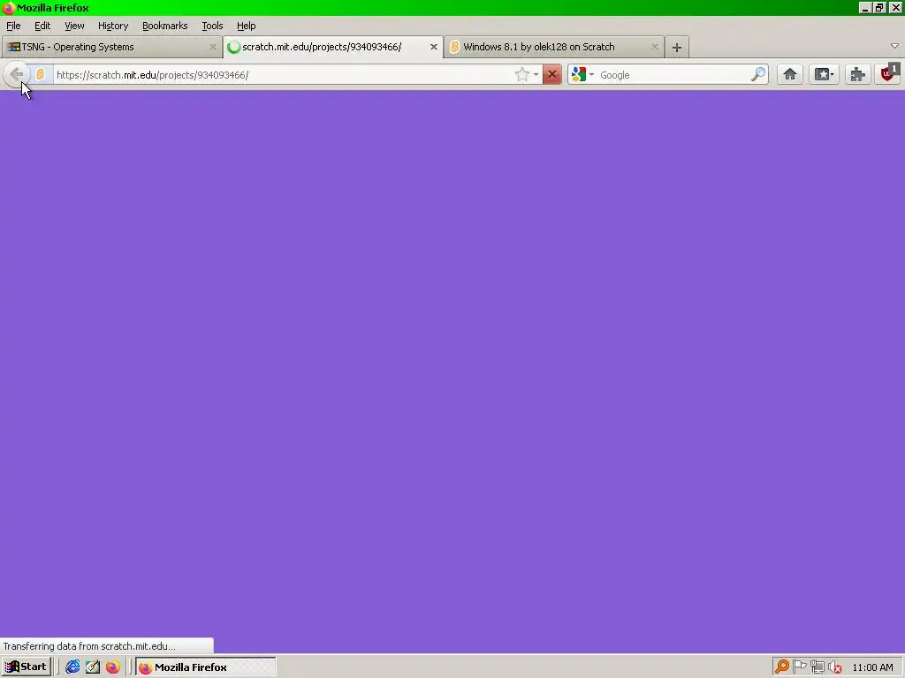Open the Google search engine selector
The height and width of the screenshot is (678, 905).
coord(582,74)
